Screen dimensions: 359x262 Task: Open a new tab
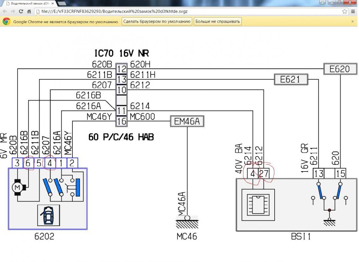[x=62, y=4]
